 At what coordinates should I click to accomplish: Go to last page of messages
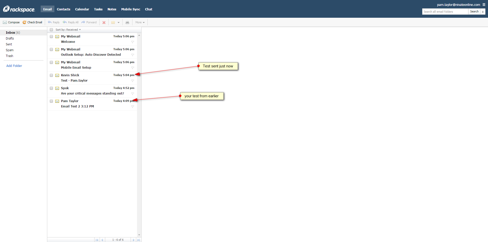[139, 240]
